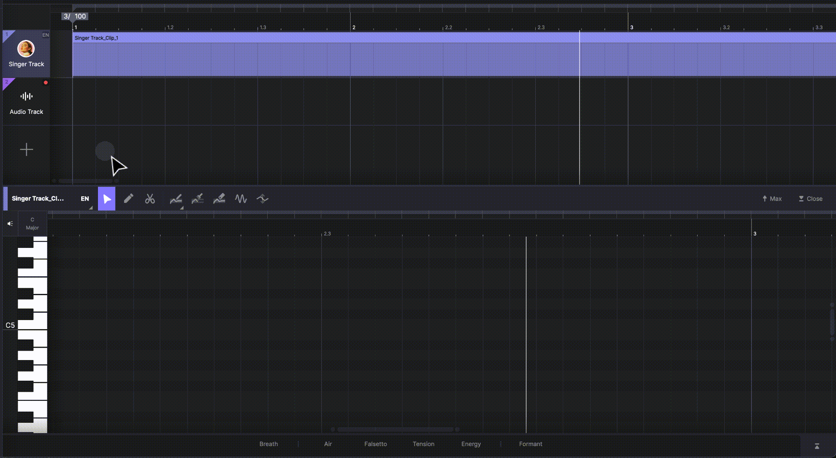The width and height of the screenshot is (836, 458).
Task: Click the tempo and time signature 3/ 100 marker
Action: coord(75,16)
